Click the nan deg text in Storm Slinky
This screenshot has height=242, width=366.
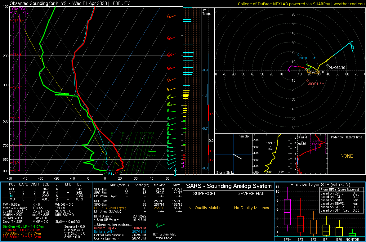coord(244,136)
